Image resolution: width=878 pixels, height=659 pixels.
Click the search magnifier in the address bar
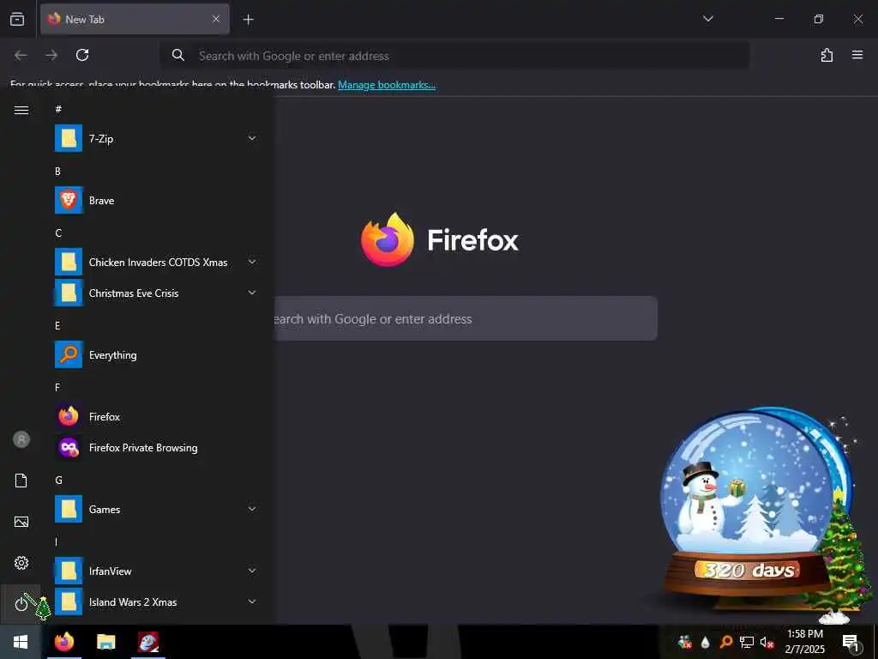tap(178, 55)
